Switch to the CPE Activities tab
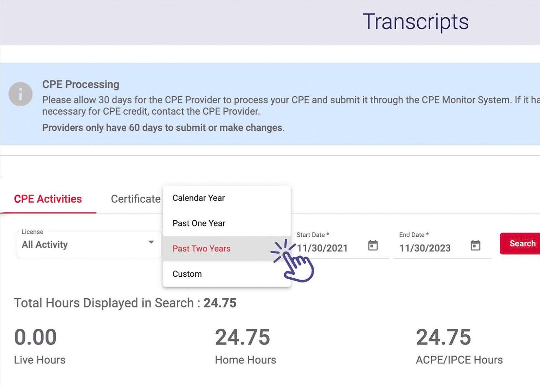 pos(48,199)
